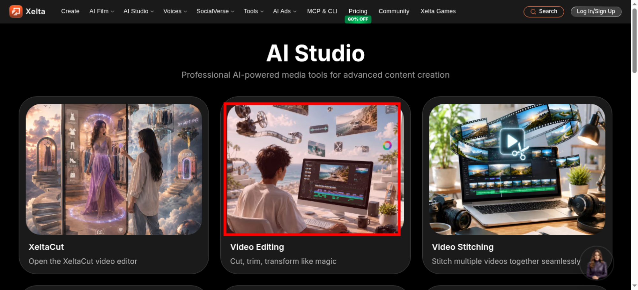Expand the AI Film dropdown menu
The width and height of the screenshot is (638, 290).
101,11
